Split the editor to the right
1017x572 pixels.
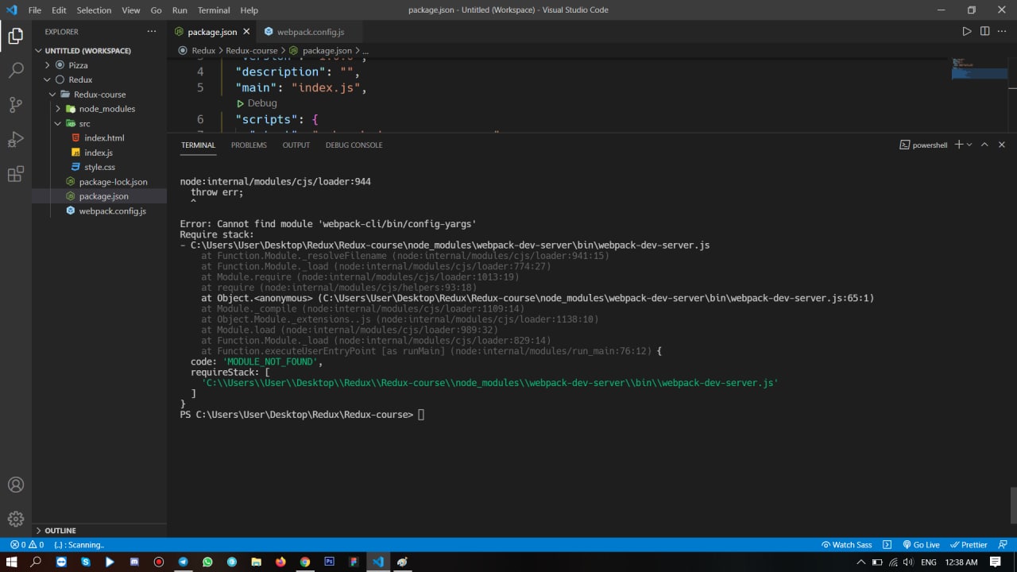coord(984,32)
